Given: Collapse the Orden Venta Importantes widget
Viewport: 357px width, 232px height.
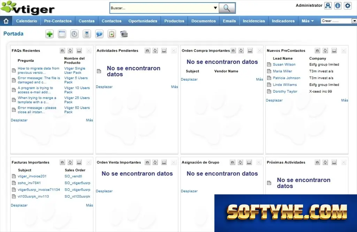Looking at the screenshot, I should tap(164, 162).
